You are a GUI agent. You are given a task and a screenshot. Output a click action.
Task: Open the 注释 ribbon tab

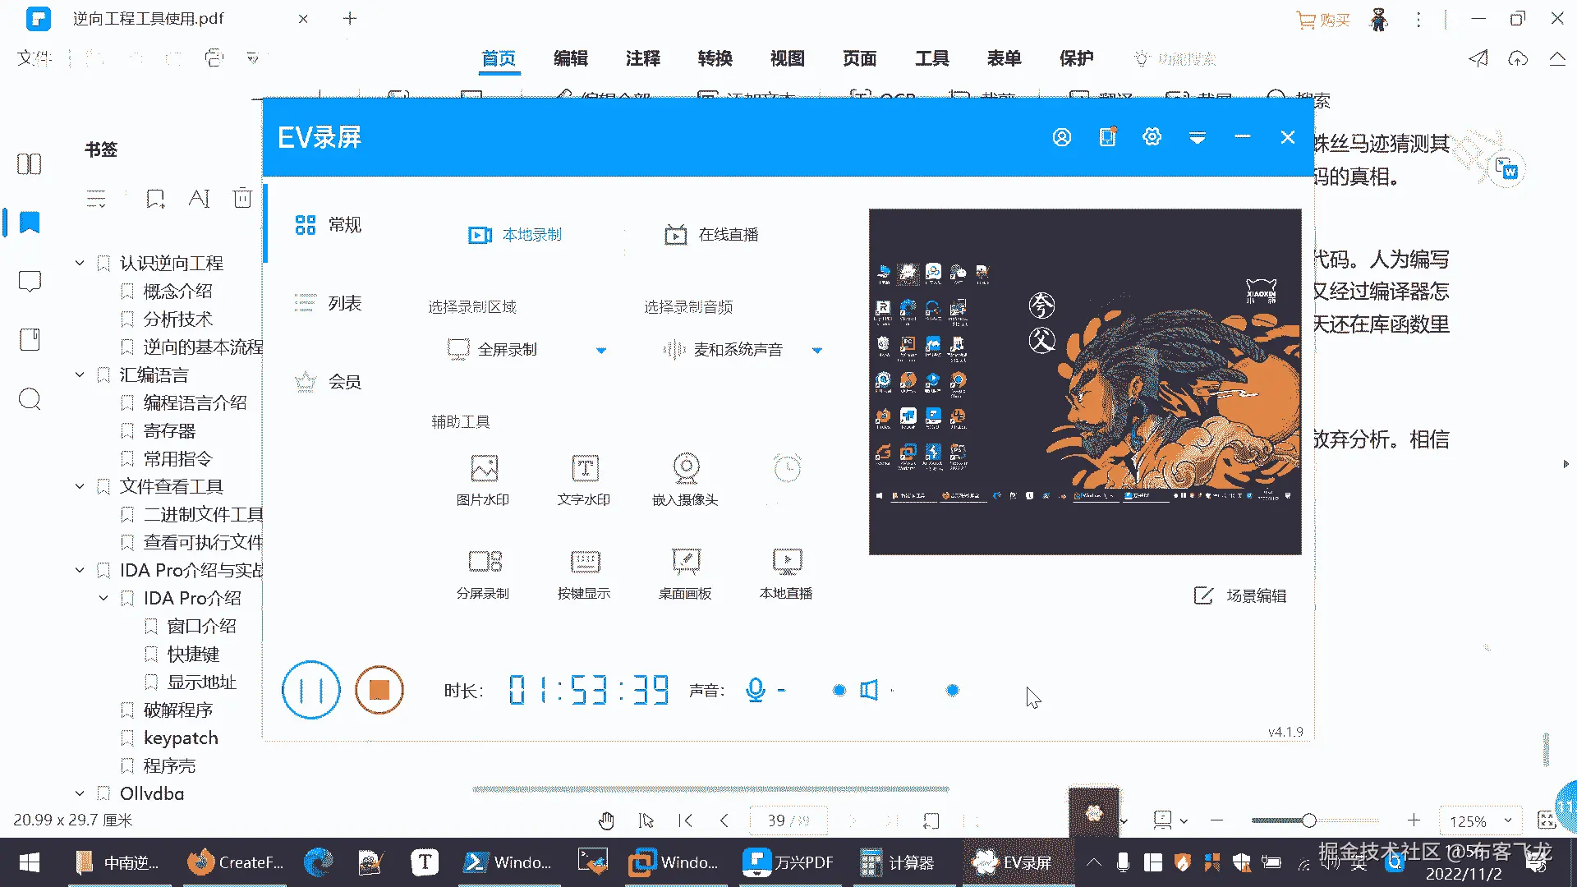click(x=642, y=58)
